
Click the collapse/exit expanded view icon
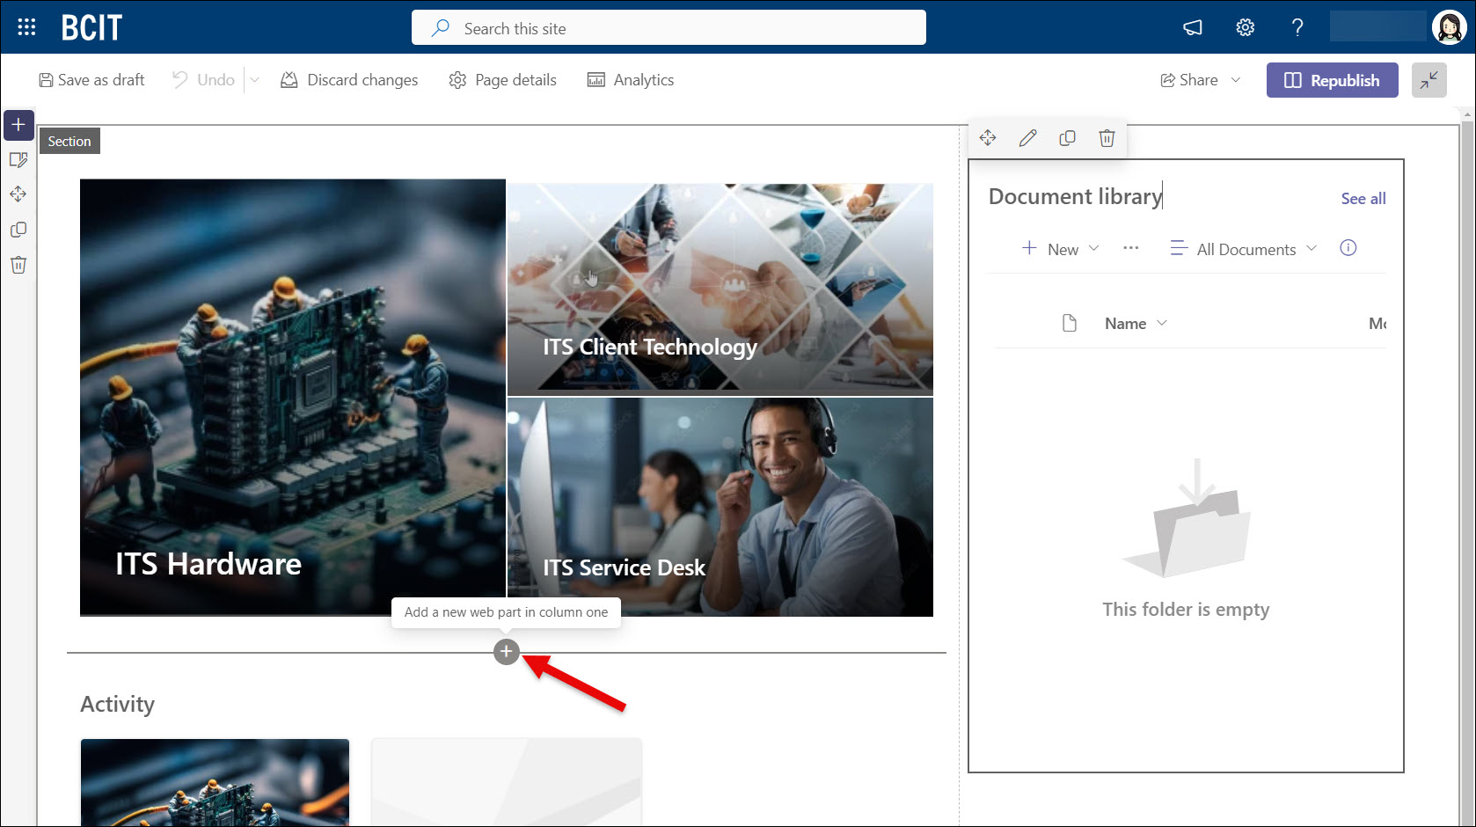(x=1429, y=80)
